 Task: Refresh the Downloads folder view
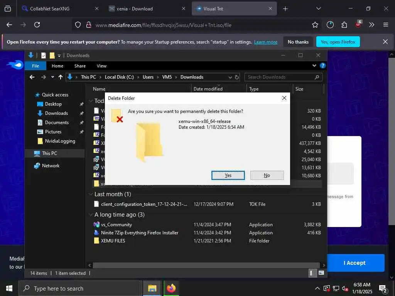237,77
